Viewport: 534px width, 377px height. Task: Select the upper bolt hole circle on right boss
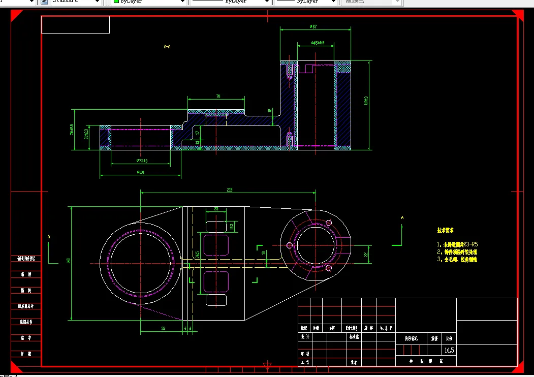pyautogui.click(x=329, y=223)
